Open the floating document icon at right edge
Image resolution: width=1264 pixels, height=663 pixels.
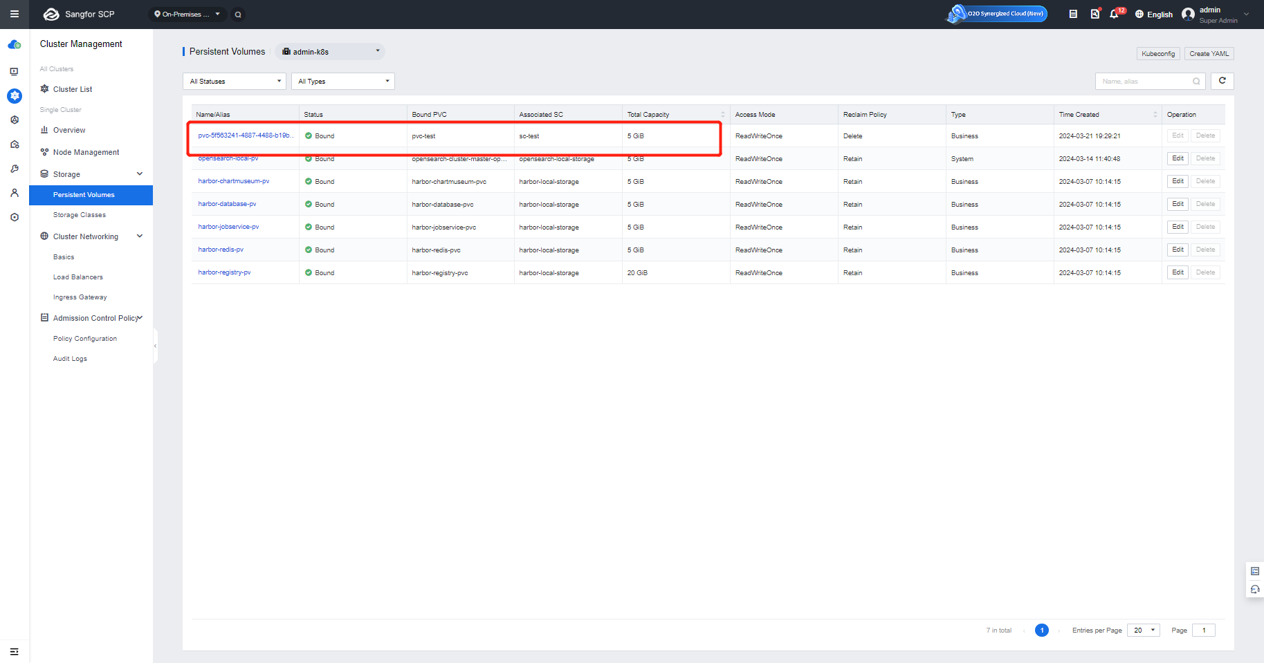click(x=1255, y=571)
